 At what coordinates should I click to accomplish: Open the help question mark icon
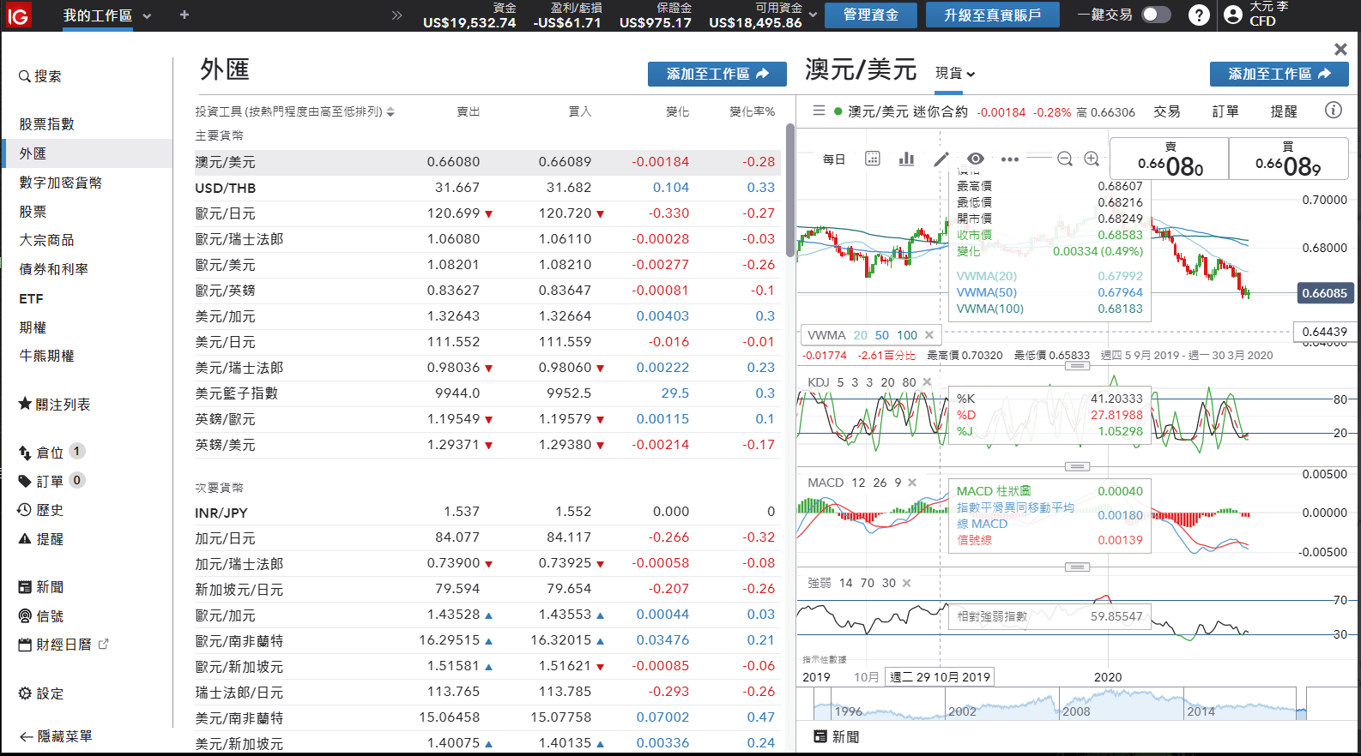[x=1199, y=15]
